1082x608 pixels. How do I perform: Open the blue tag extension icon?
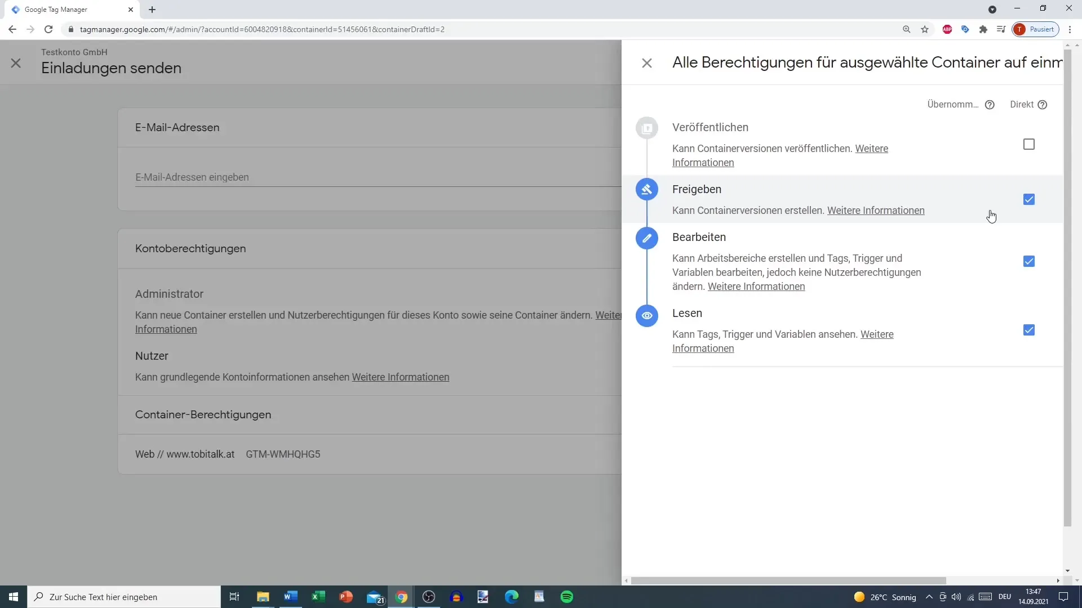(965, 29)
